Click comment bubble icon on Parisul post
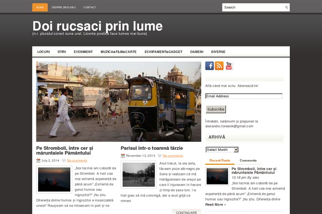Screen dimensions: 322x214 click(159, 156)
